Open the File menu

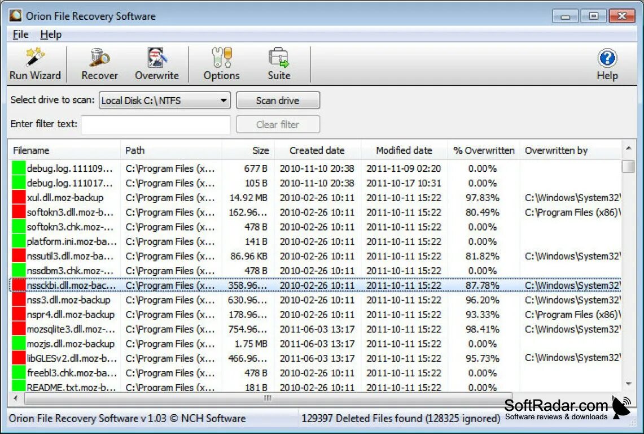pos(20,34)
